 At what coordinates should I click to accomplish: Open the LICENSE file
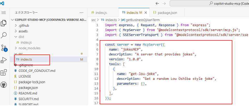tap(49, 76)
